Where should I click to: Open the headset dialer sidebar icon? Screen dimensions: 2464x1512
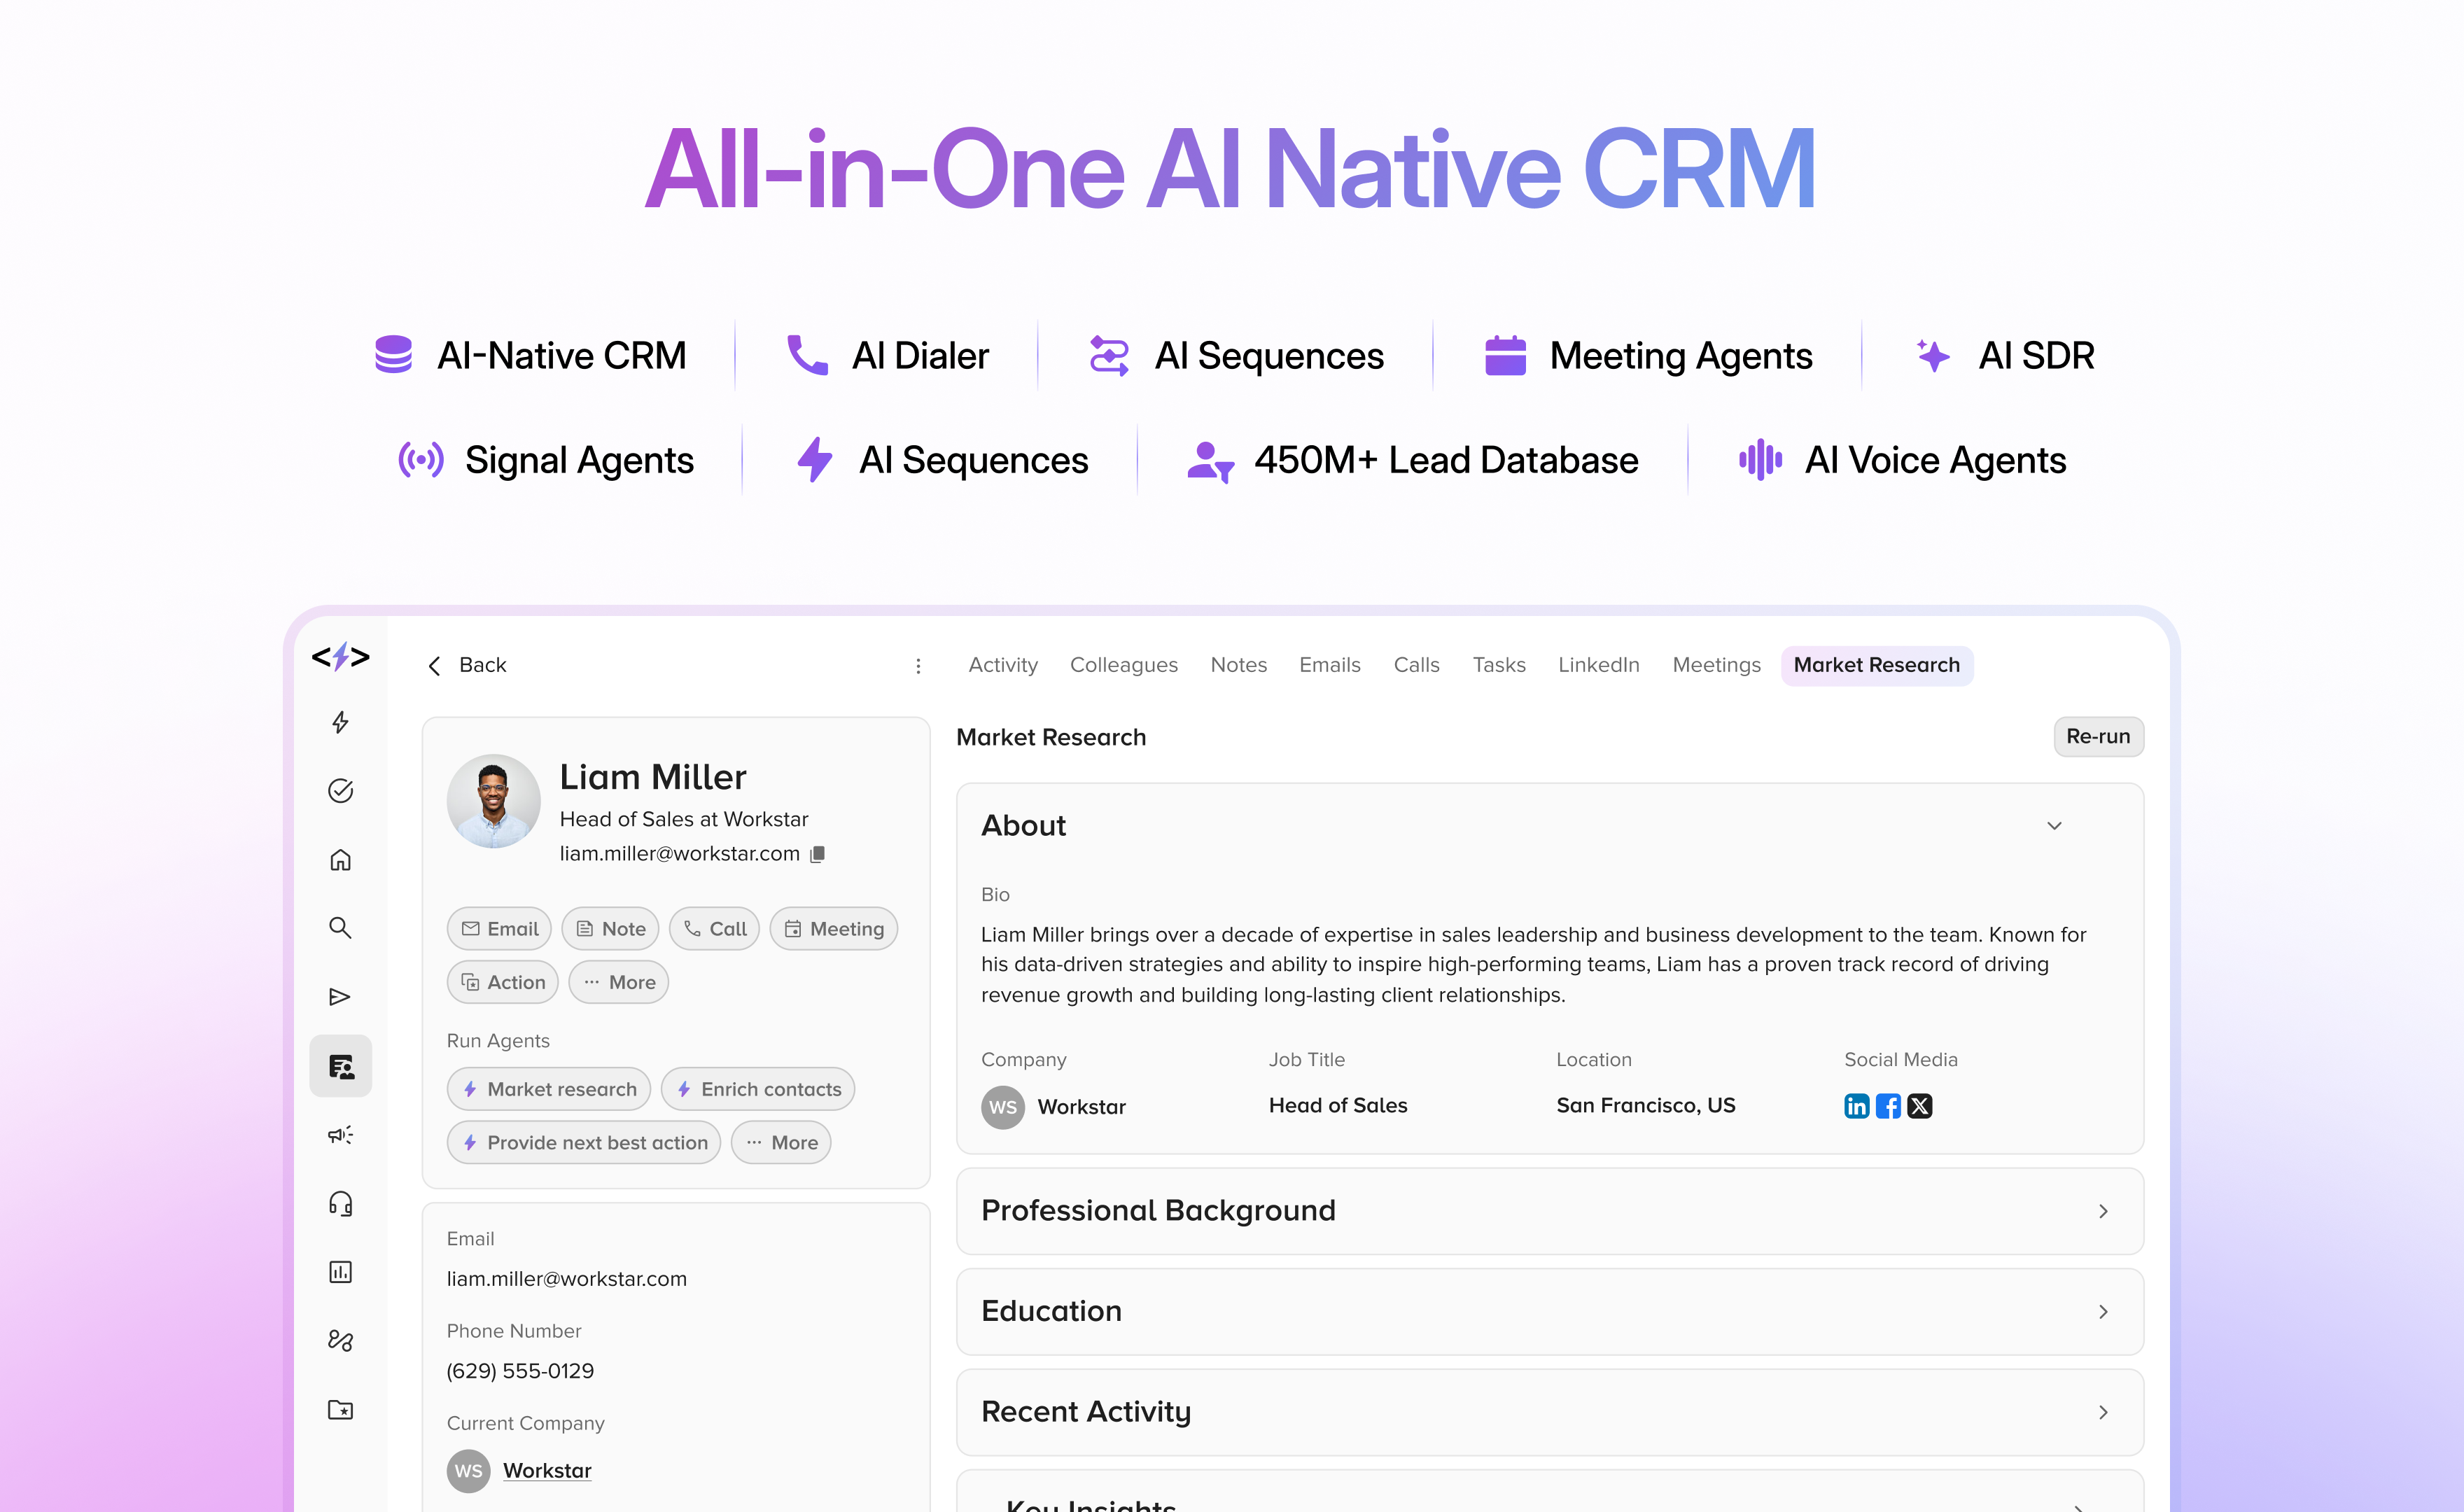coord(340,1203)
